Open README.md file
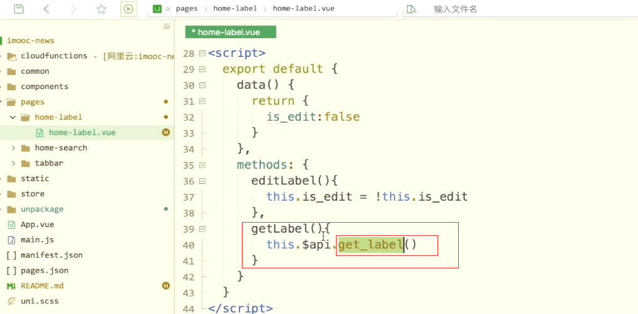Viewport: 638px width, 314px height. 43,286
